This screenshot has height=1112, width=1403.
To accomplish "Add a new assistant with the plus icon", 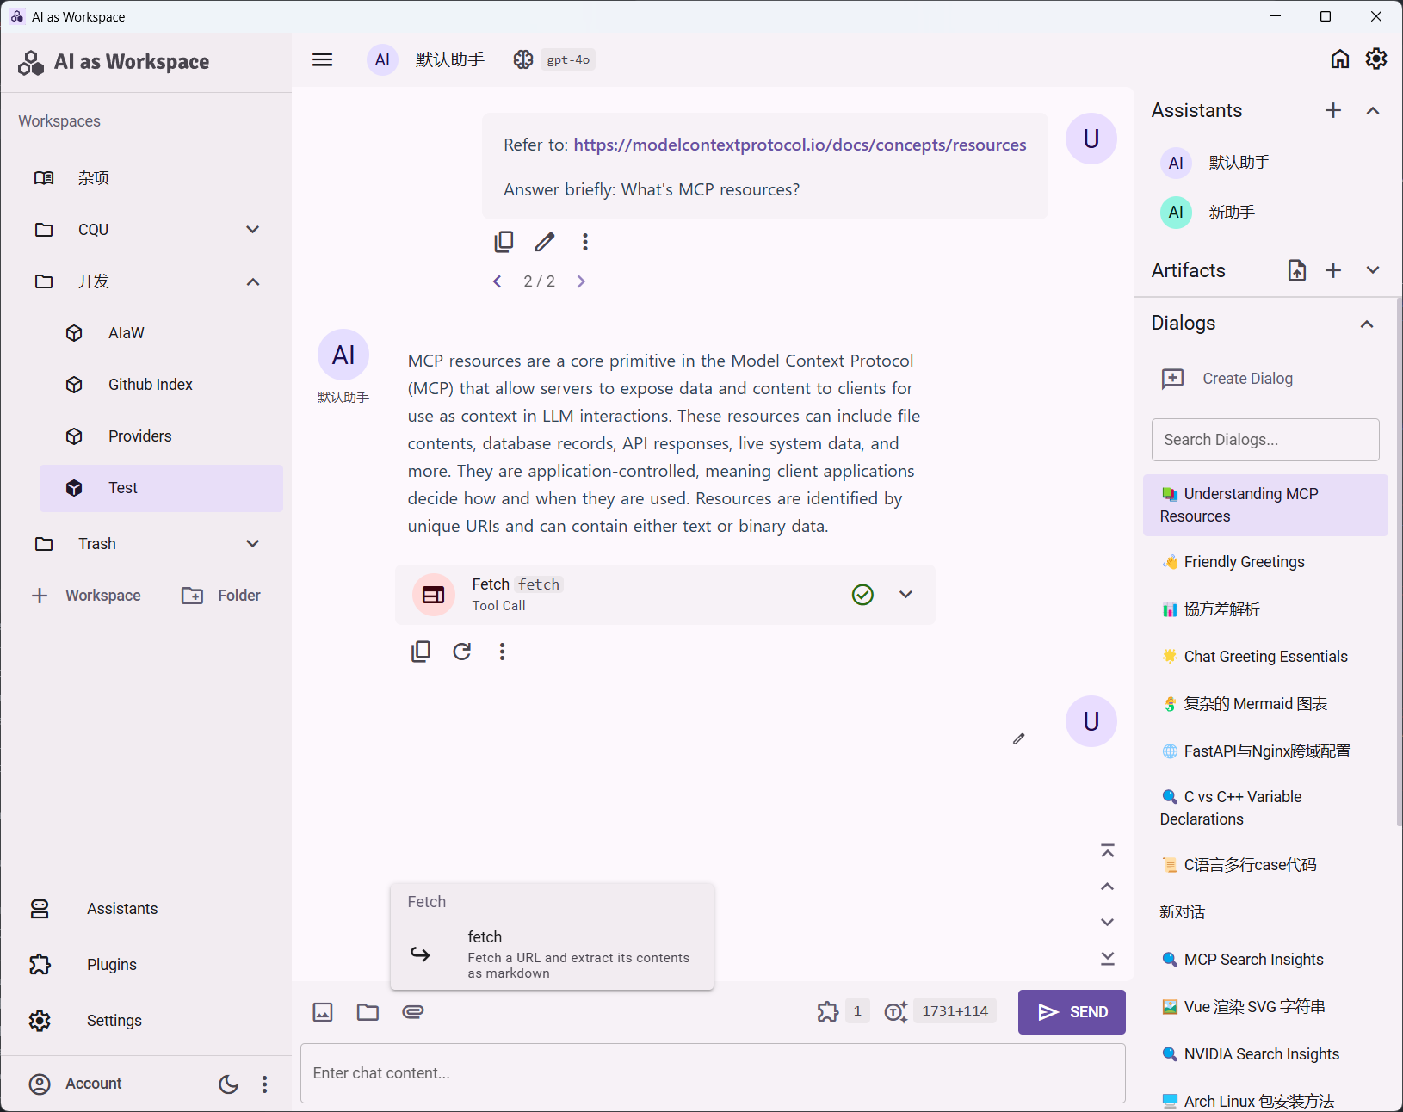I will coord(1333,110).
